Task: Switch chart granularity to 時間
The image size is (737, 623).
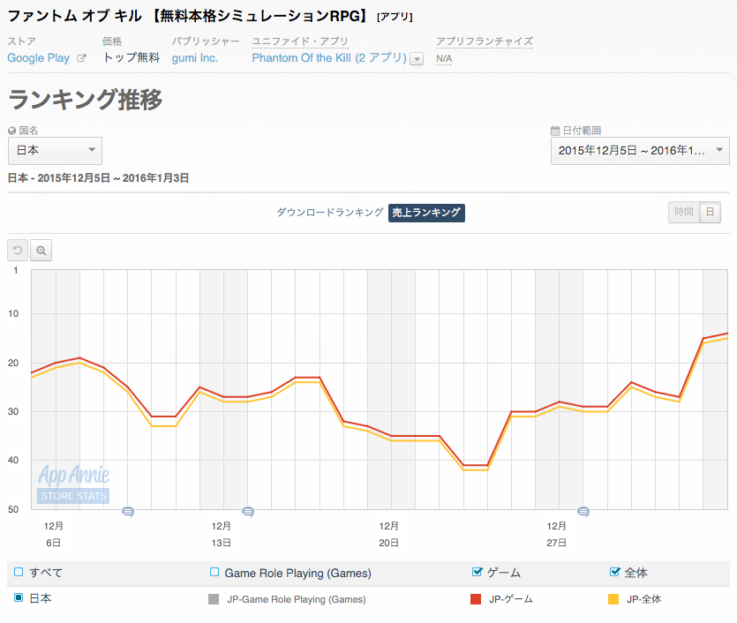Action: (684, 212)
